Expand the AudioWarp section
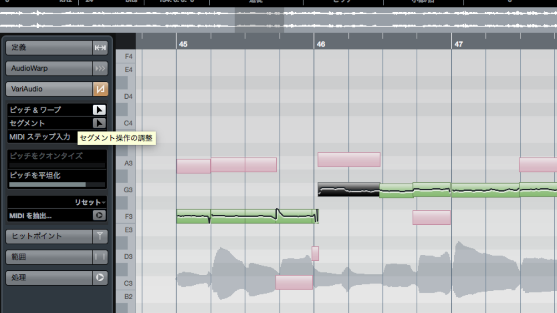 click(x=49, y=68)
